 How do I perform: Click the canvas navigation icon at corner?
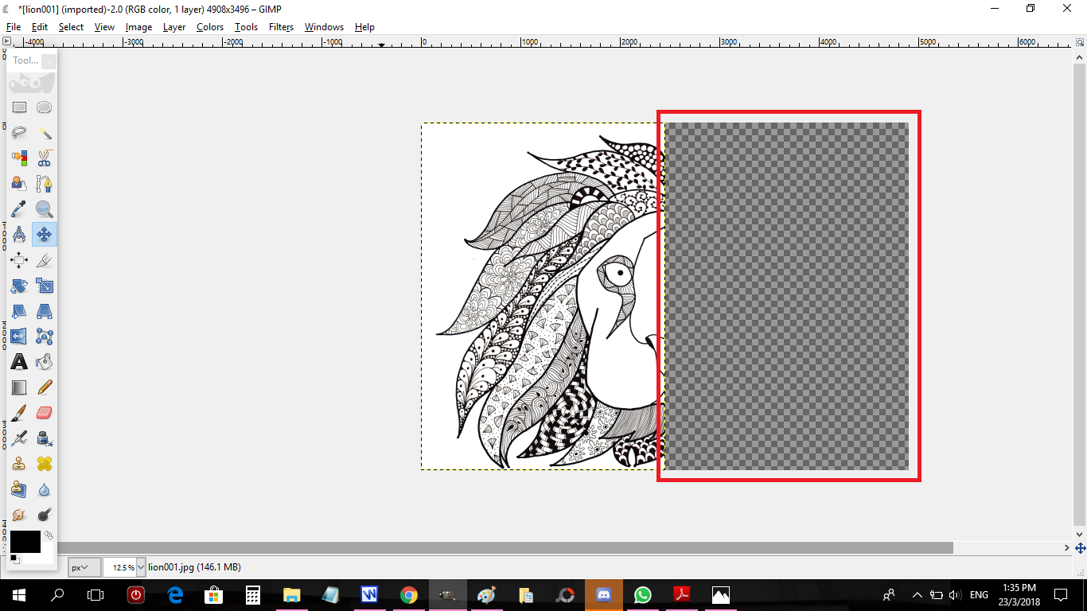(x=1080, y=548)
